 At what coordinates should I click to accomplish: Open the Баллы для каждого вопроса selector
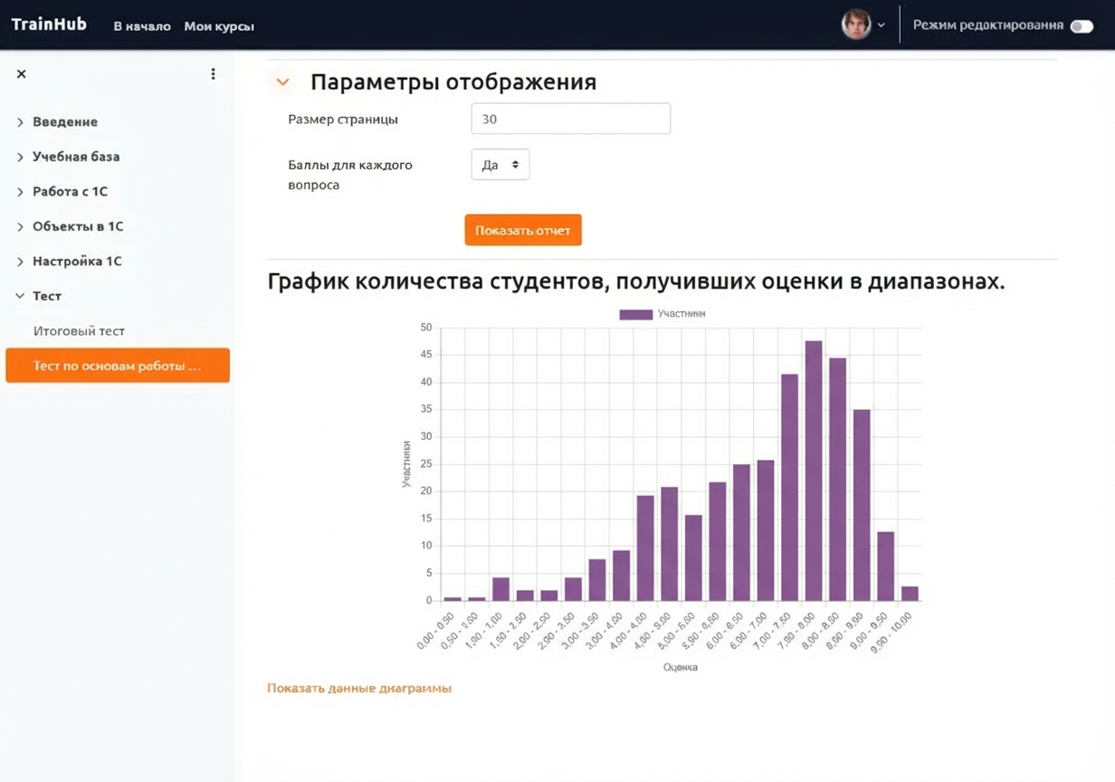(500, 165)
